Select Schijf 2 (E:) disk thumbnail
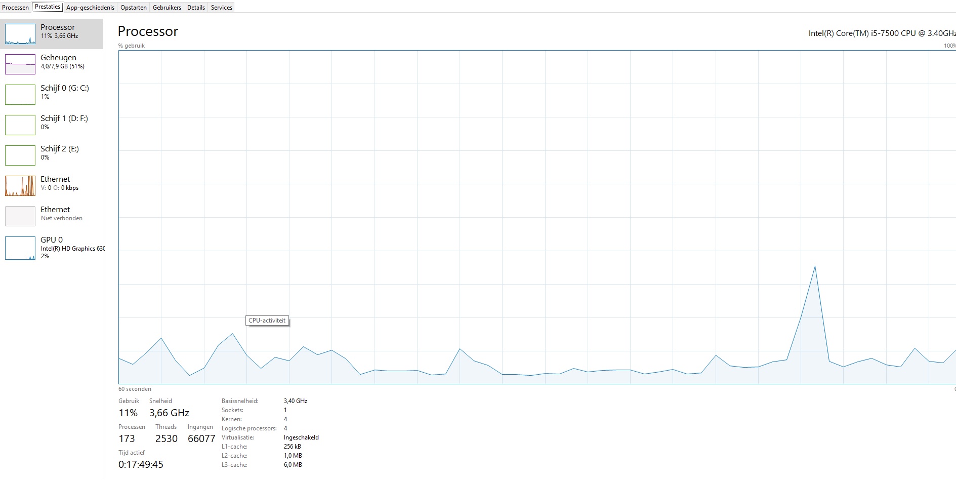Image resolution: width=956 pixels, height=480 pixels. [x=20, y=155]
